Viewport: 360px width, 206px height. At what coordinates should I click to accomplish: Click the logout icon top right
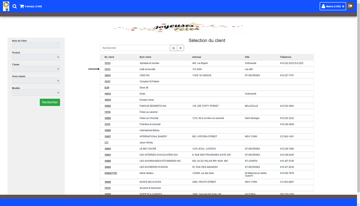pos(350,6)
